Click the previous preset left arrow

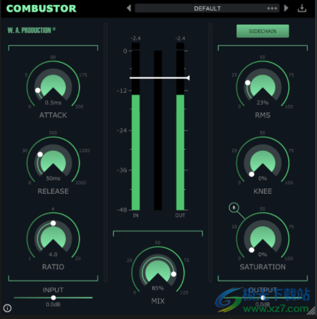pyautogui.click(x=129, y=8)
